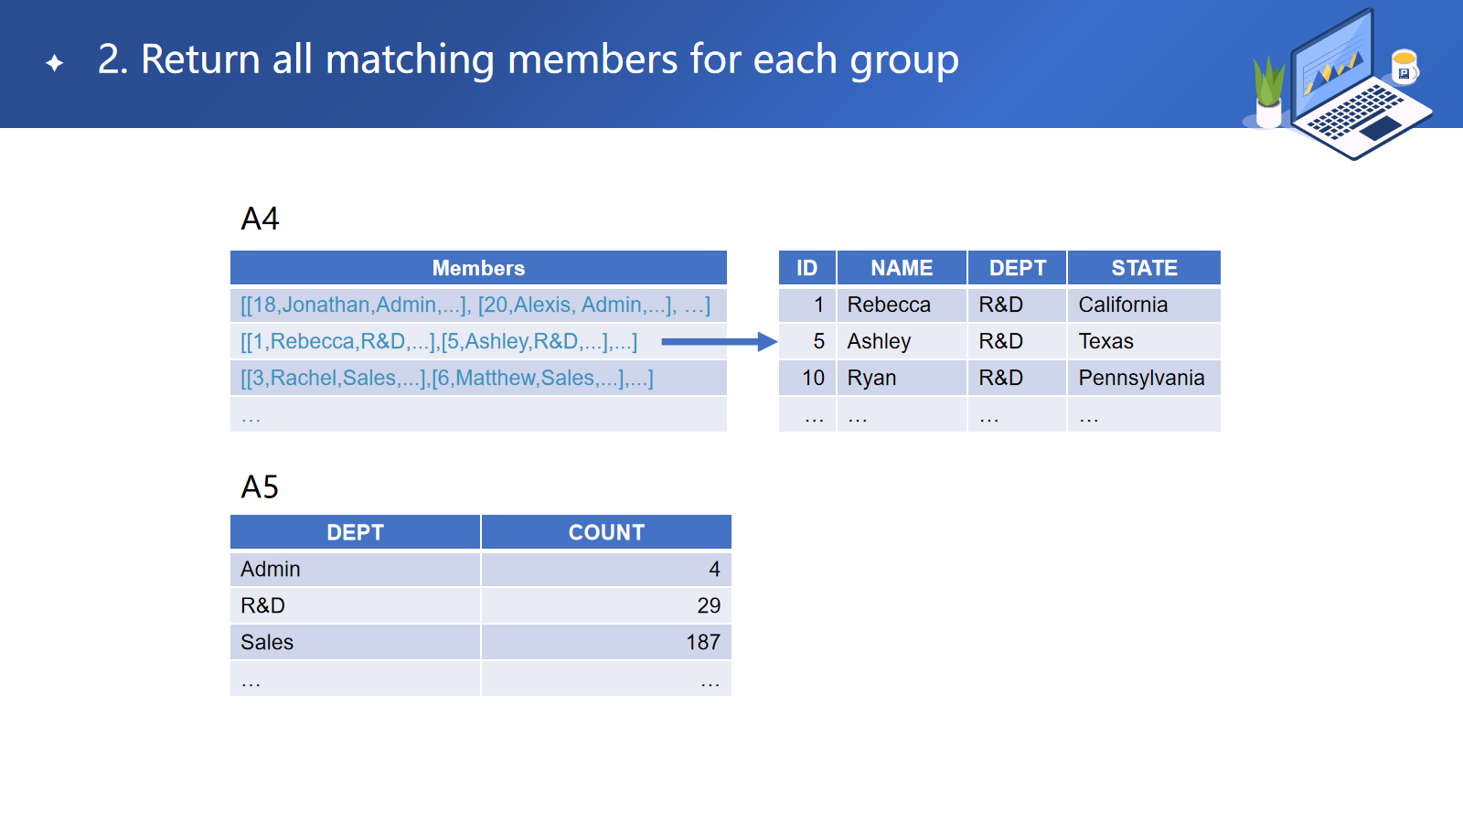The image size is (1463, 823).
Task: Click the blue arrow pointing to the ID table
Action: (x=719, y=342)
